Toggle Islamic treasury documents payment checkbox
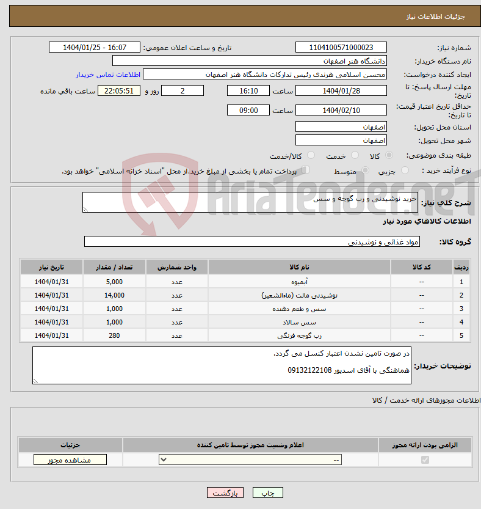Image resolution: width=481 pixels, height=509 pixels. point(305,170)
